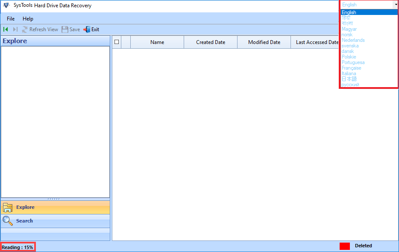The width and height of the screenshot is (399, 252).
Task: Click the green previous navigation arrow icon
Action: click(x=6, y=29)
